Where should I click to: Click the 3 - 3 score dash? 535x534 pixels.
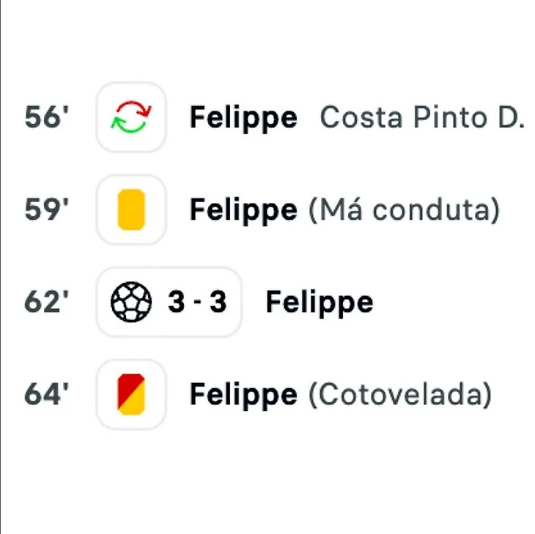pos(197,302)
